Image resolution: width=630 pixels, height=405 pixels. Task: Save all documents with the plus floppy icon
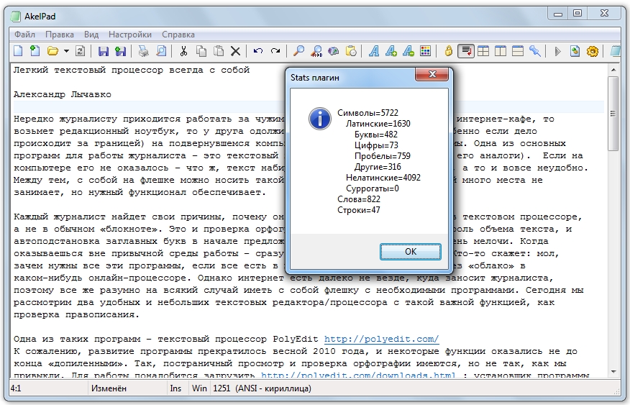(x=120, y=51)
